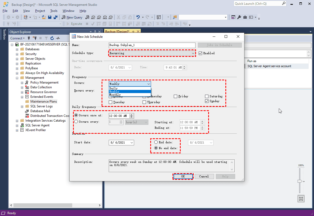Select the Occurs once at radio button
The image size is (314, 216).
pyautogui.click(x=76, y=115)
